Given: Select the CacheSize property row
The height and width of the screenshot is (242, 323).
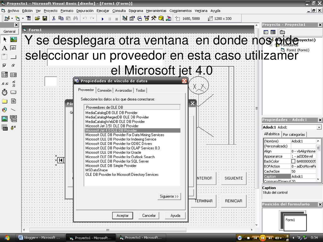Looking at the screenshot, I should 290,171.
